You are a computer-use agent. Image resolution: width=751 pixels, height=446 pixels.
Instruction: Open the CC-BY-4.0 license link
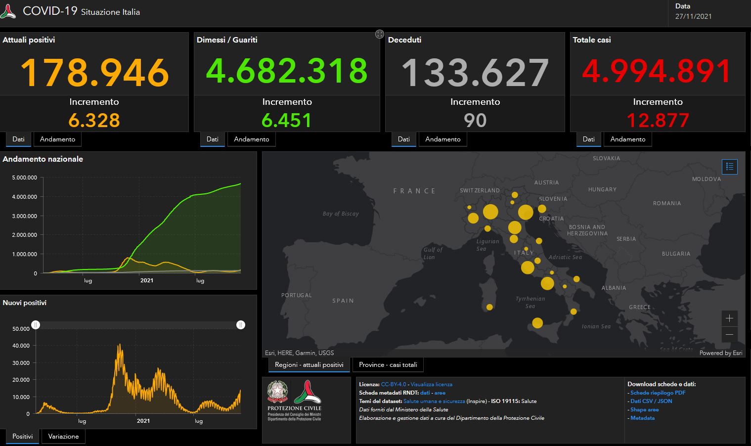tap(393, 384)
